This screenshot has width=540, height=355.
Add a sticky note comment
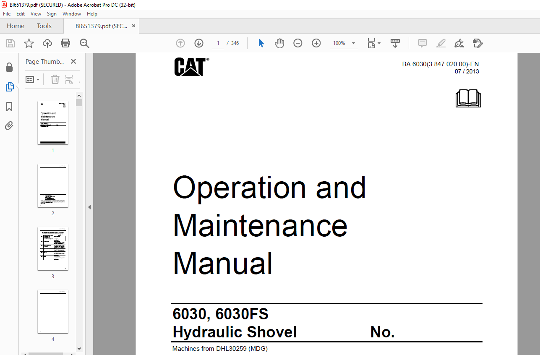point(423,43)
